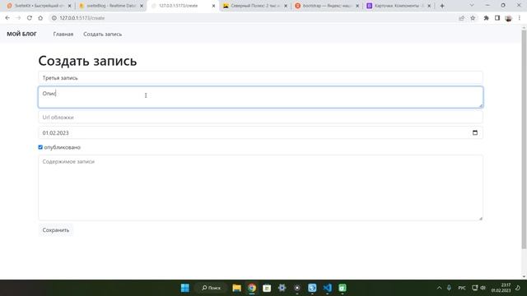Viewport: 527px width, 296px height.
Task: Open the Chrome three-dot menu
Action: click(520, 18)
